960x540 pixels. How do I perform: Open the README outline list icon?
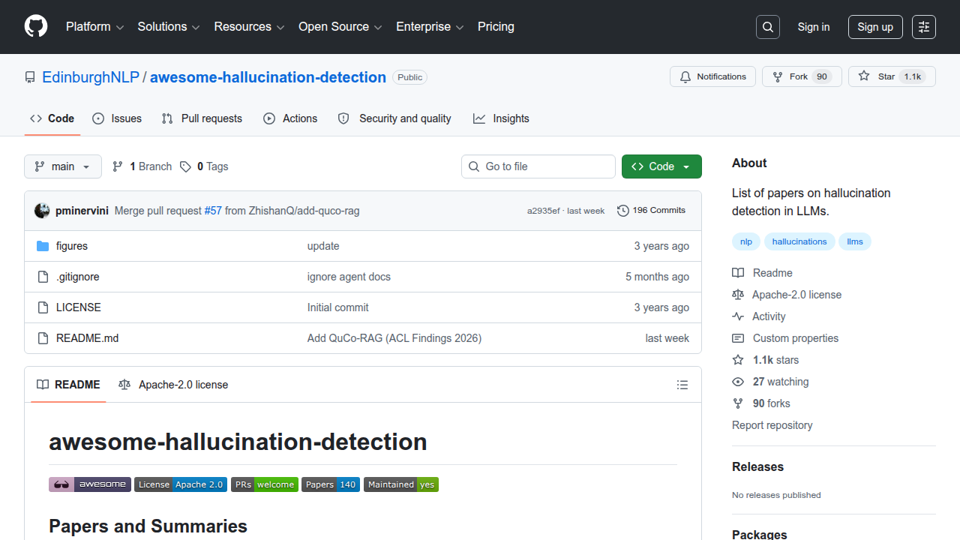pyautogui.click(x=682, y=385)
